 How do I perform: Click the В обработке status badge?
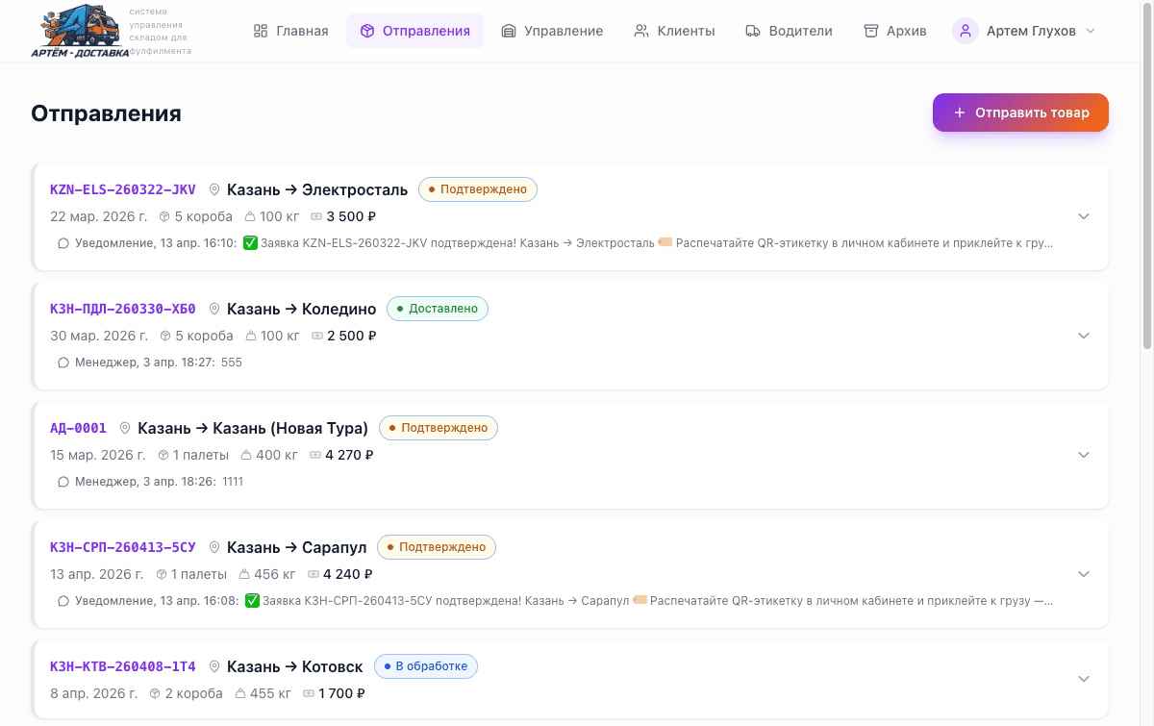click(425, 666)
